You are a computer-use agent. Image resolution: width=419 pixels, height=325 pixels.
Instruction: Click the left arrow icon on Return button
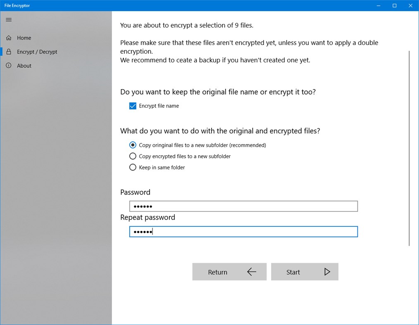(251, 271)
